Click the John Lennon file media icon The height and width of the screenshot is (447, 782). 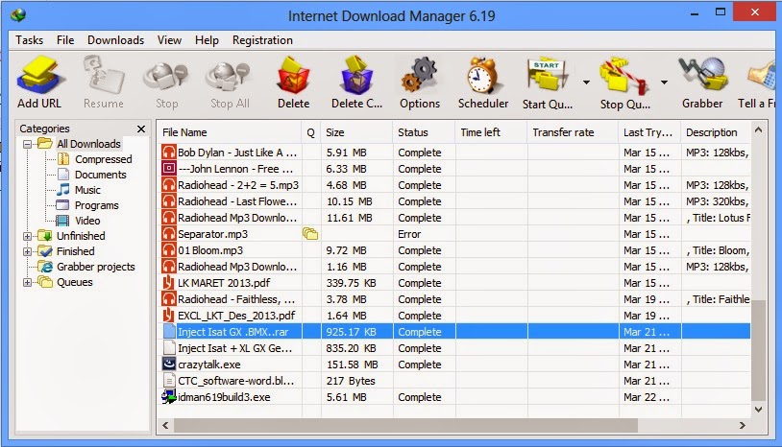tap(169, 168)
